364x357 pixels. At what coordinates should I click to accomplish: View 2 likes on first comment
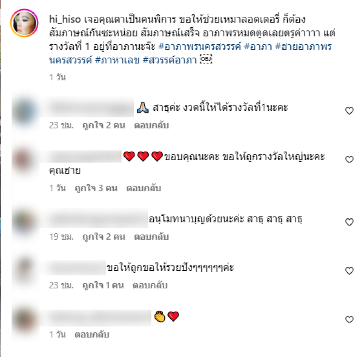104,125
